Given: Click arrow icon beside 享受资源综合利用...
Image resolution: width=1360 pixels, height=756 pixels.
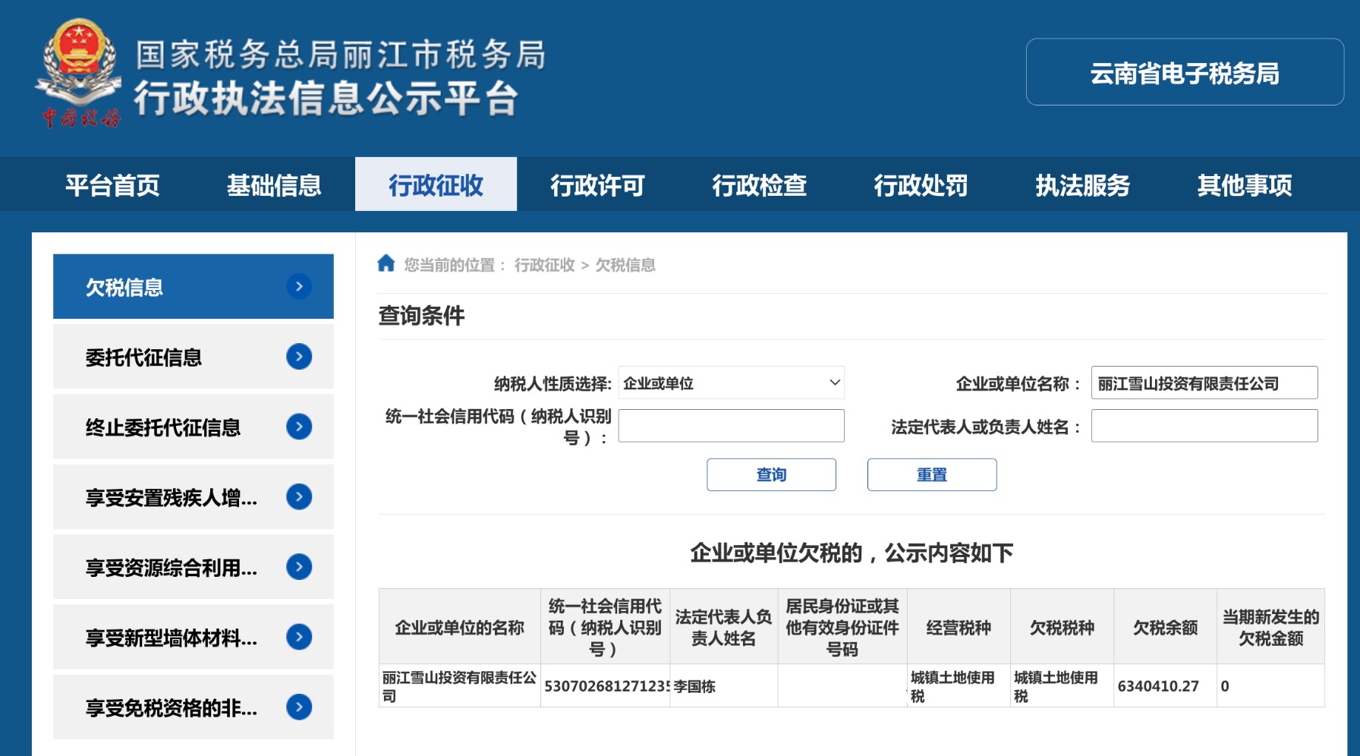Looking at the screenshot, I should tap(299, 567).
